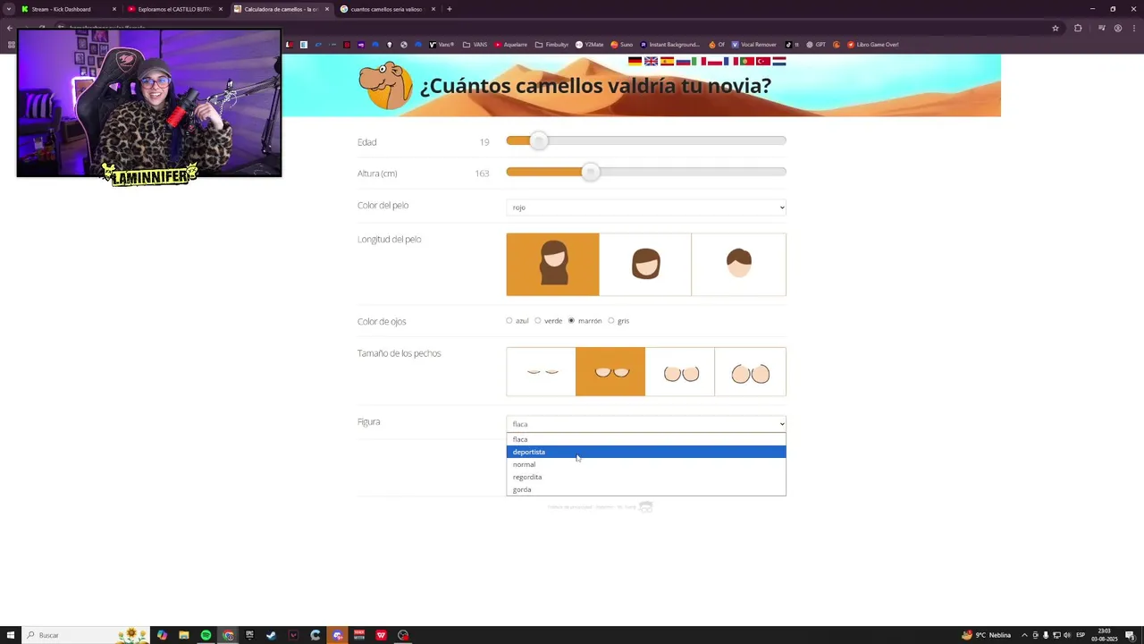Open File Explorer from the taskbar

click(x=184, y=635)
